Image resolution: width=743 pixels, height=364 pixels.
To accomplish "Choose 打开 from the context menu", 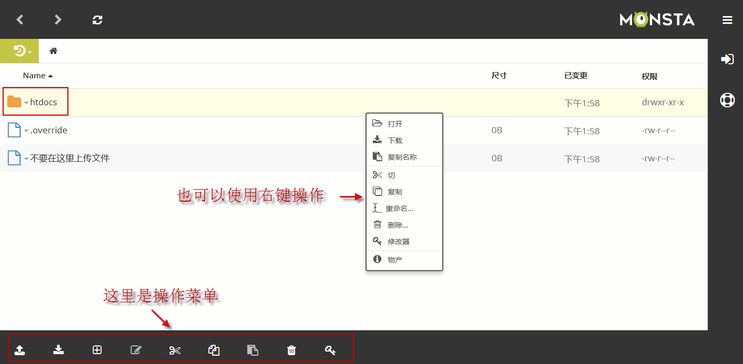I will pyautogui.click(x=404, y=123).
